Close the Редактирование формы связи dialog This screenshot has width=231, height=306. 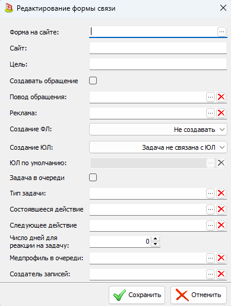click(223, 8)
